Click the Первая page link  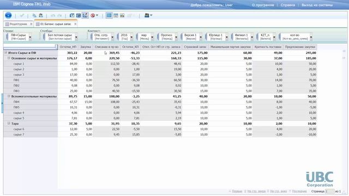click(237, 191)
